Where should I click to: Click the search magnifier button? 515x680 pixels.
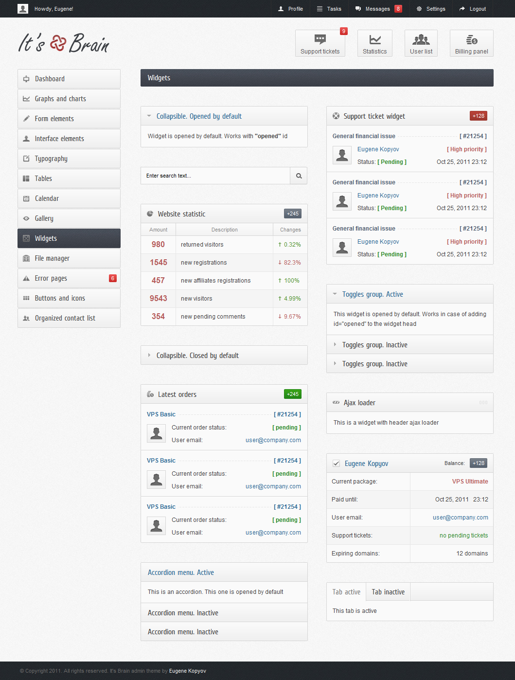click(x=299, y=176)
